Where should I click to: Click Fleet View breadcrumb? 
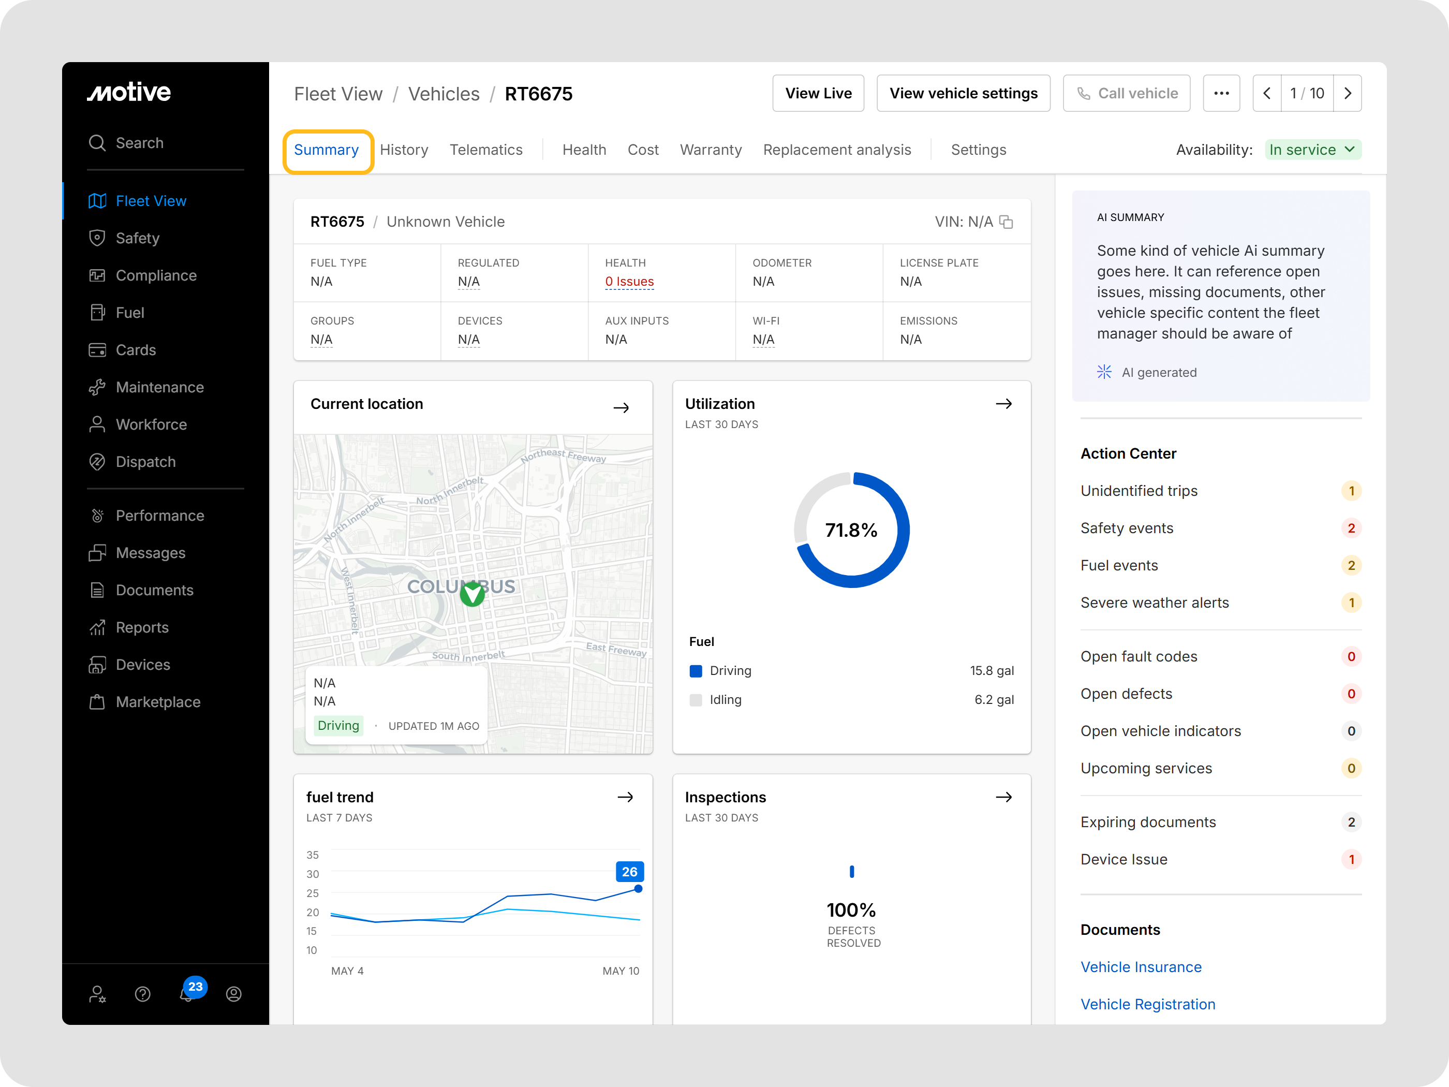click(x=338, y=94)
